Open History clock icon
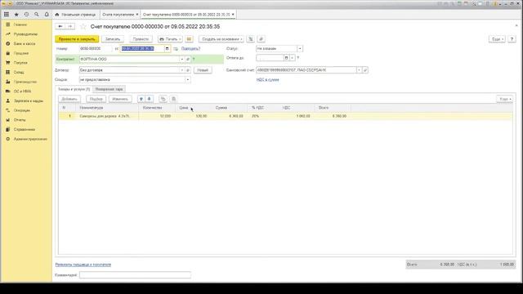This screenshot has width=523, height=294. pos(26,15)
